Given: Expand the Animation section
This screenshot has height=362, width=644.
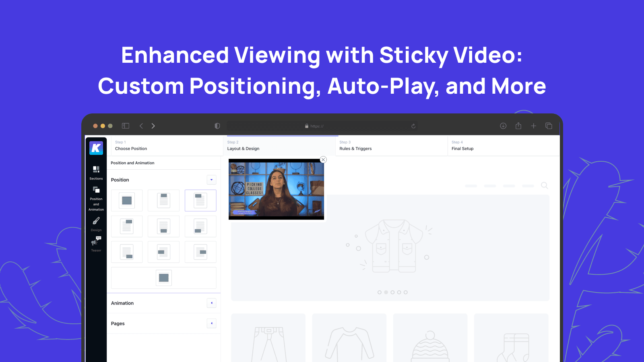Looking at the screenshot, I should pos(211,303).
